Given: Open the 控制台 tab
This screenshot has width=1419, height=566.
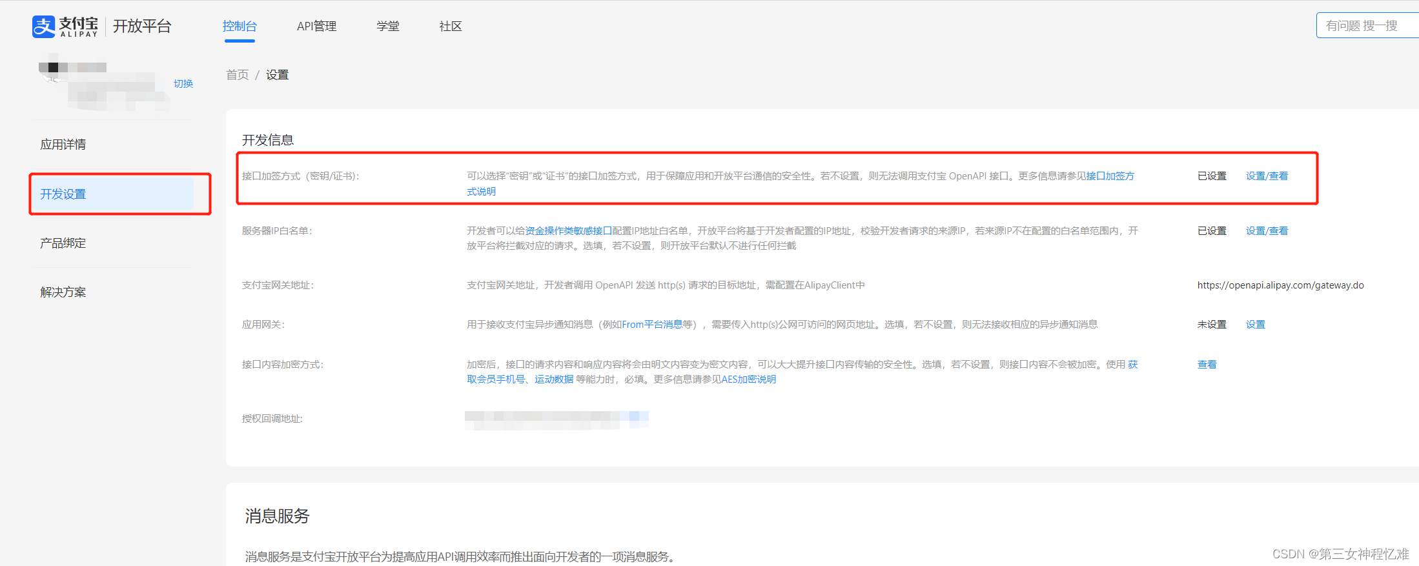Looking at the screenshot, I should click(x=240, y=26).
